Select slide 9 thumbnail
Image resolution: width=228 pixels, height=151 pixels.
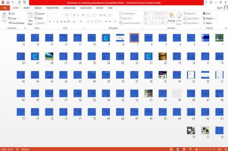tap(106, 38)
